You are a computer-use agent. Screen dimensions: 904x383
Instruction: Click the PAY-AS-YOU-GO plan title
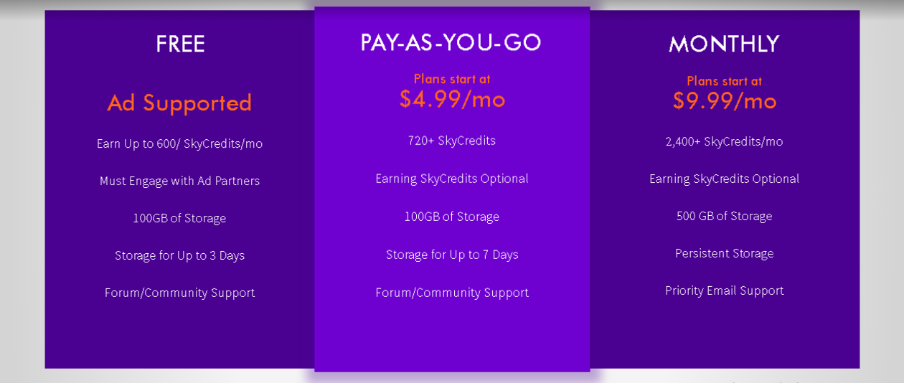(x=451, y=42)
